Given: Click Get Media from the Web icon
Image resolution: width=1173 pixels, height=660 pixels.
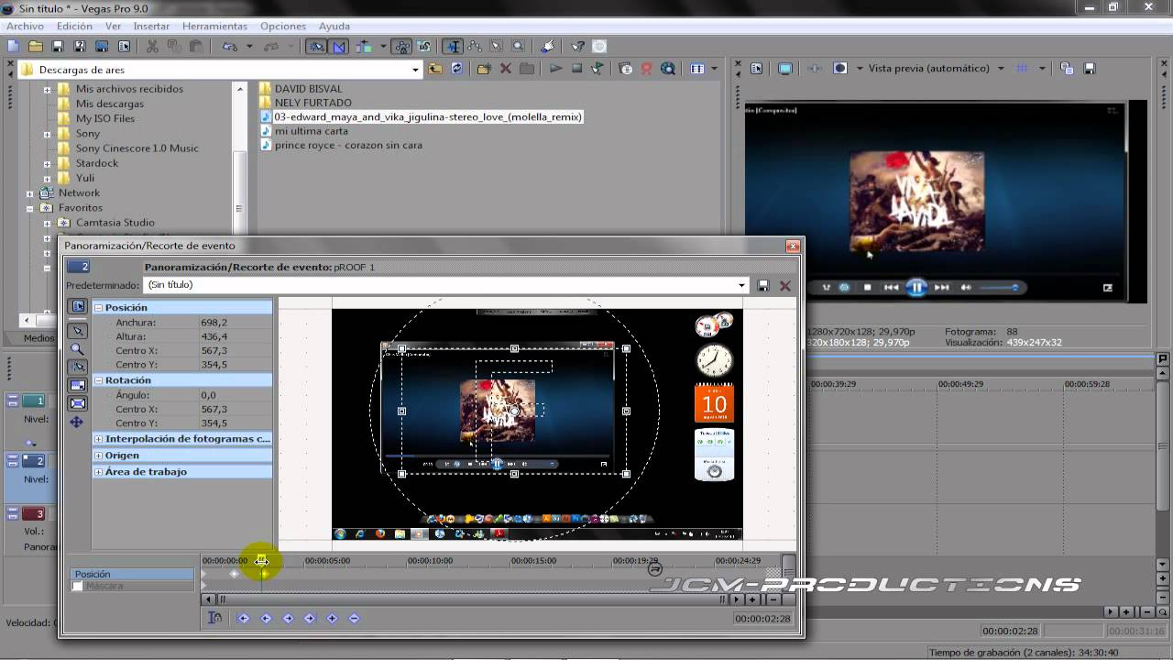Looking at the screenshot, I should (668, 69).
